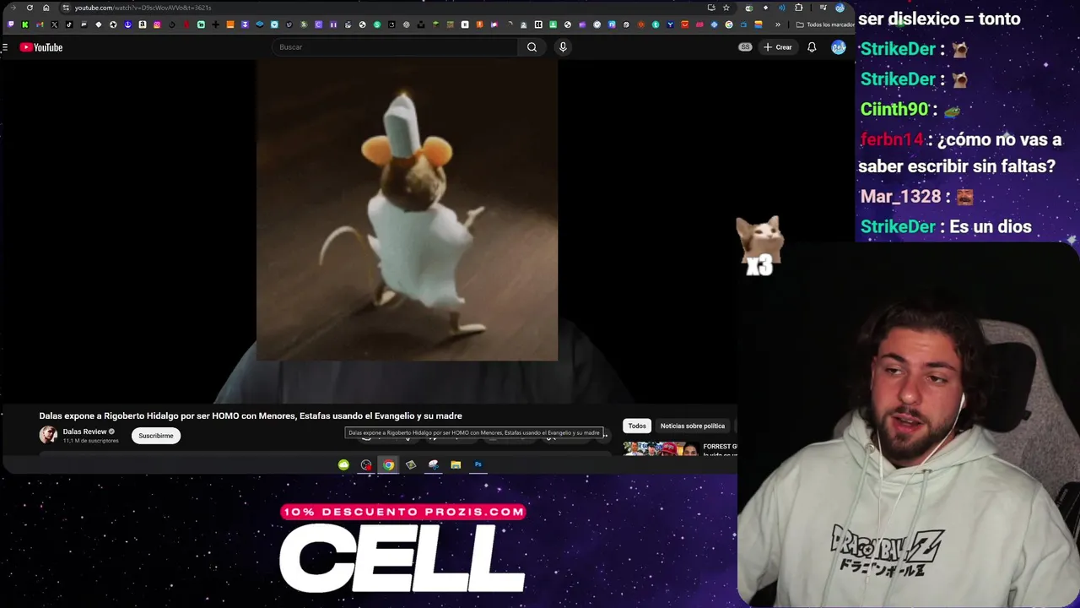This screenshot has height=608, width=1080.
Task: Expand the hidden bookmarks chevron
Action: click(x=778, y=24)
